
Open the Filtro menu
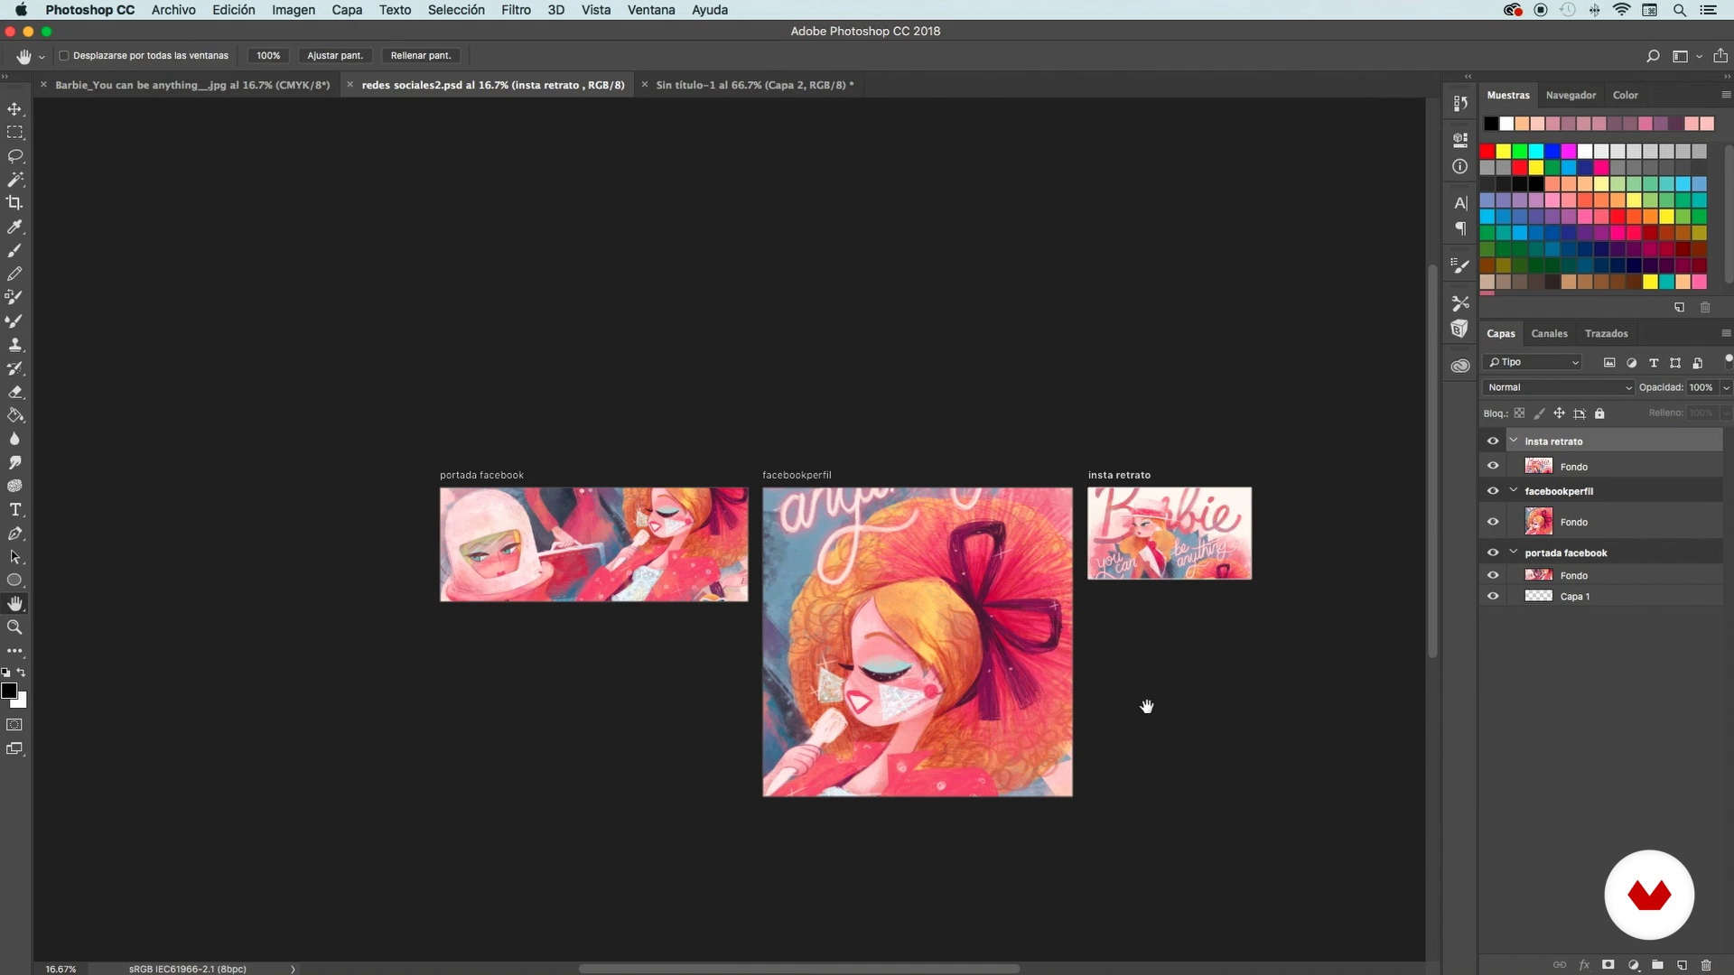(516, 10)
